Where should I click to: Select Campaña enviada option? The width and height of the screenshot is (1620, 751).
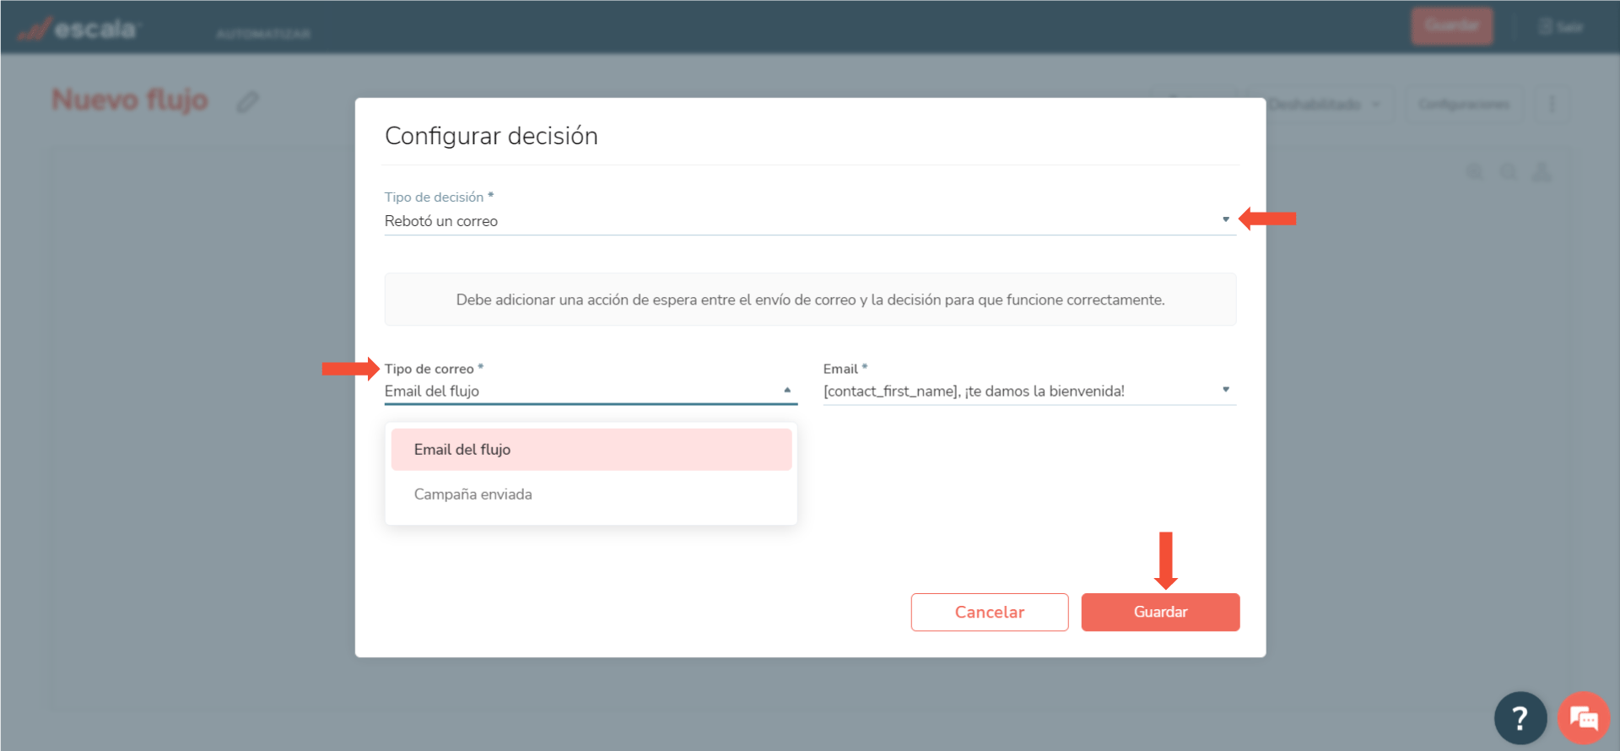[591, 494]
